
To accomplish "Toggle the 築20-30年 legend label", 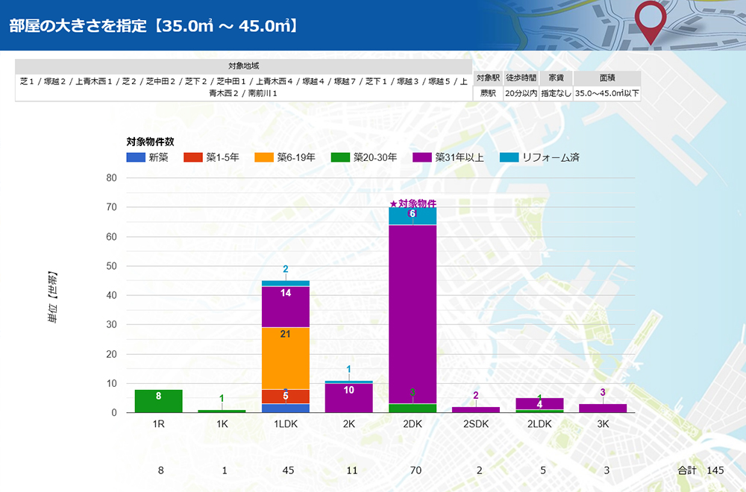I will [x=374, y=157].
